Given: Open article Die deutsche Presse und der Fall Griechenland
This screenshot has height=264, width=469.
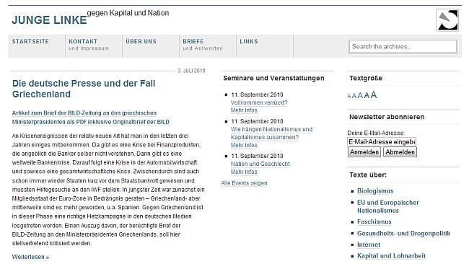Looking at the screenshot, I should pos(84,89).
